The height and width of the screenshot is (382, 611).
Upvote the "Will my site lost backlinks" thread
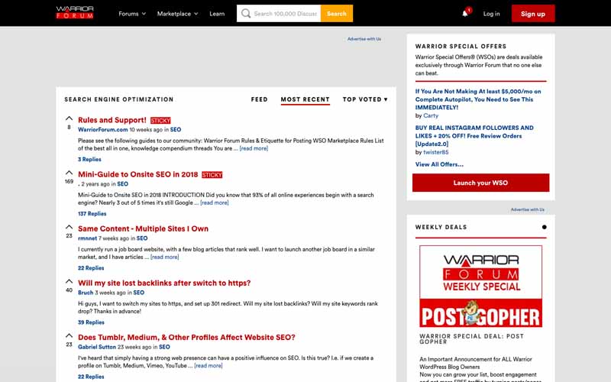coord(69,281)
